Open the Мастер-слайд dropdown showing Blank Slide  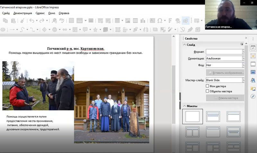(225, 80)
